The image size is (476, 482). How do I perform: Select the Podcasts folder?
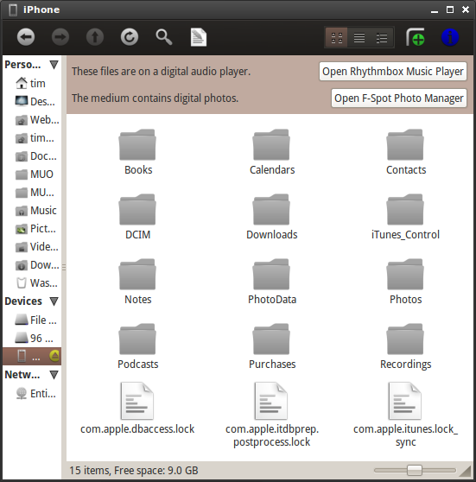tap(137, 346)
